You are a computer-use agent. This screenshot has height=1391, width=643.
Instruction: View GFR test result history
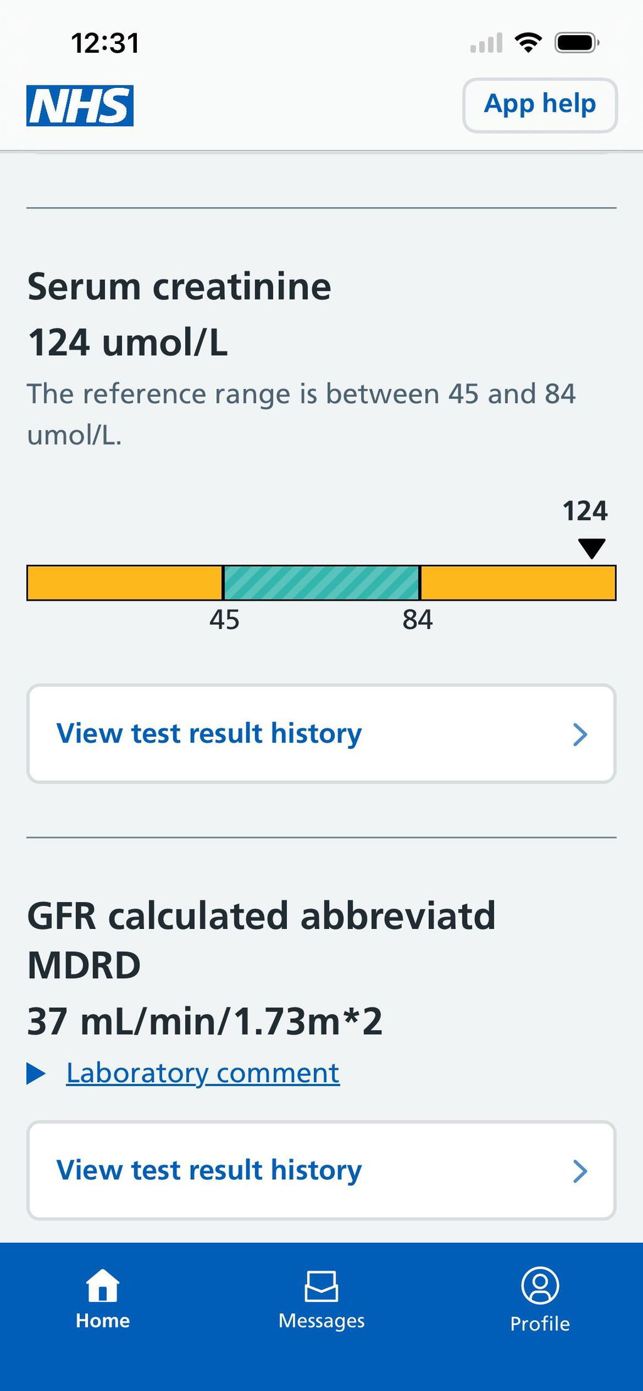(321, 1171)
